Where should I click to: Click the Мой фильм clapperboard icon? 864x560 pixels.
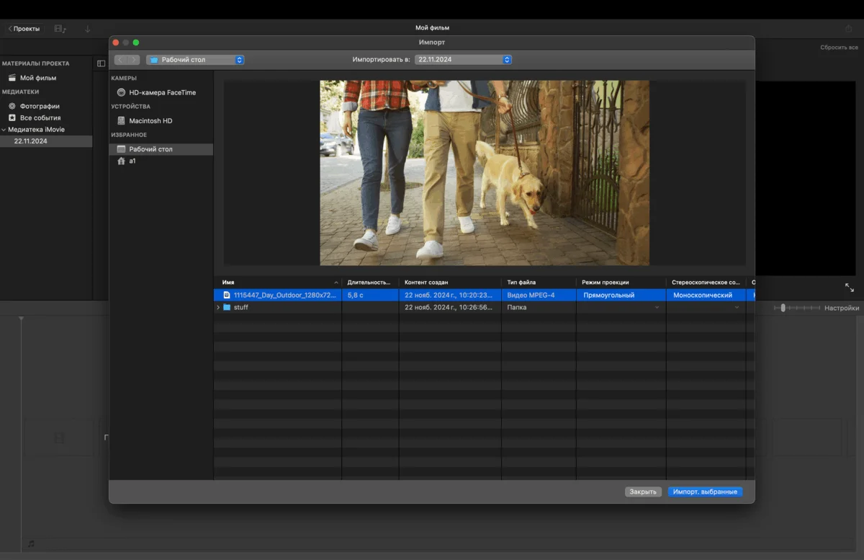[12, 78]
